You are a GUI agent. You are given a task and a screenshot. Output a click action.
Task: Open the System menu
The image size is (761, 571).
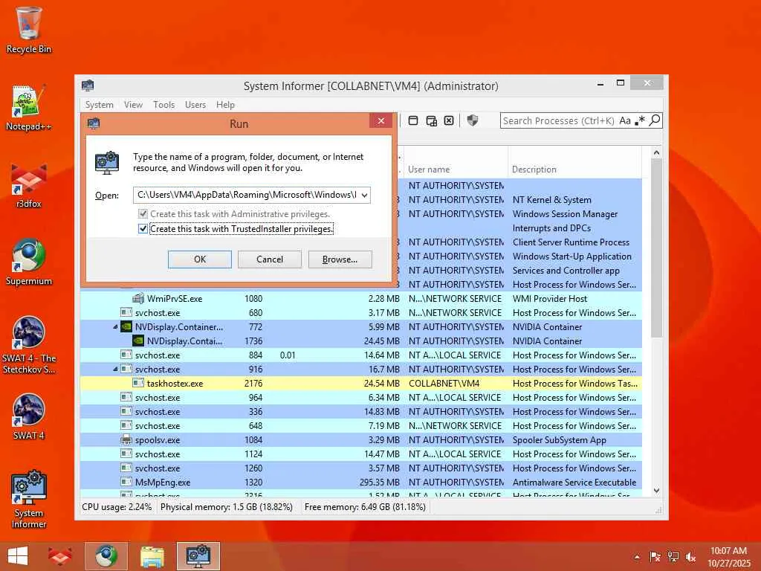[x=99, y=104]
